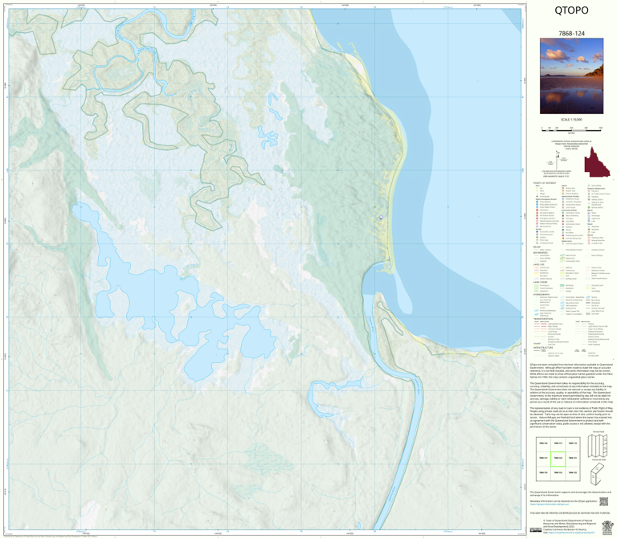Open the sunset beach cover photo
Screen dimensions: 617x539
(x=571, y=76)
